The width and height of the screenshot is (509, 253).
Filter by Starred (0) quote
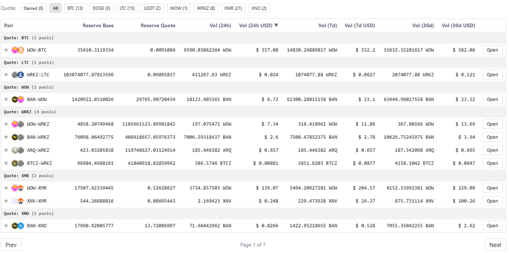click(x=33, y=8)
